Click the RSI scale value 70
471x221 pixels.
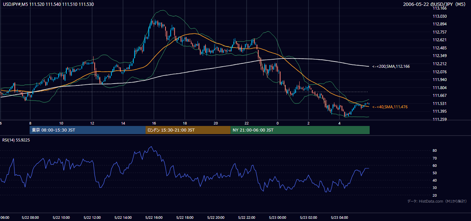(x=435, y=158)
